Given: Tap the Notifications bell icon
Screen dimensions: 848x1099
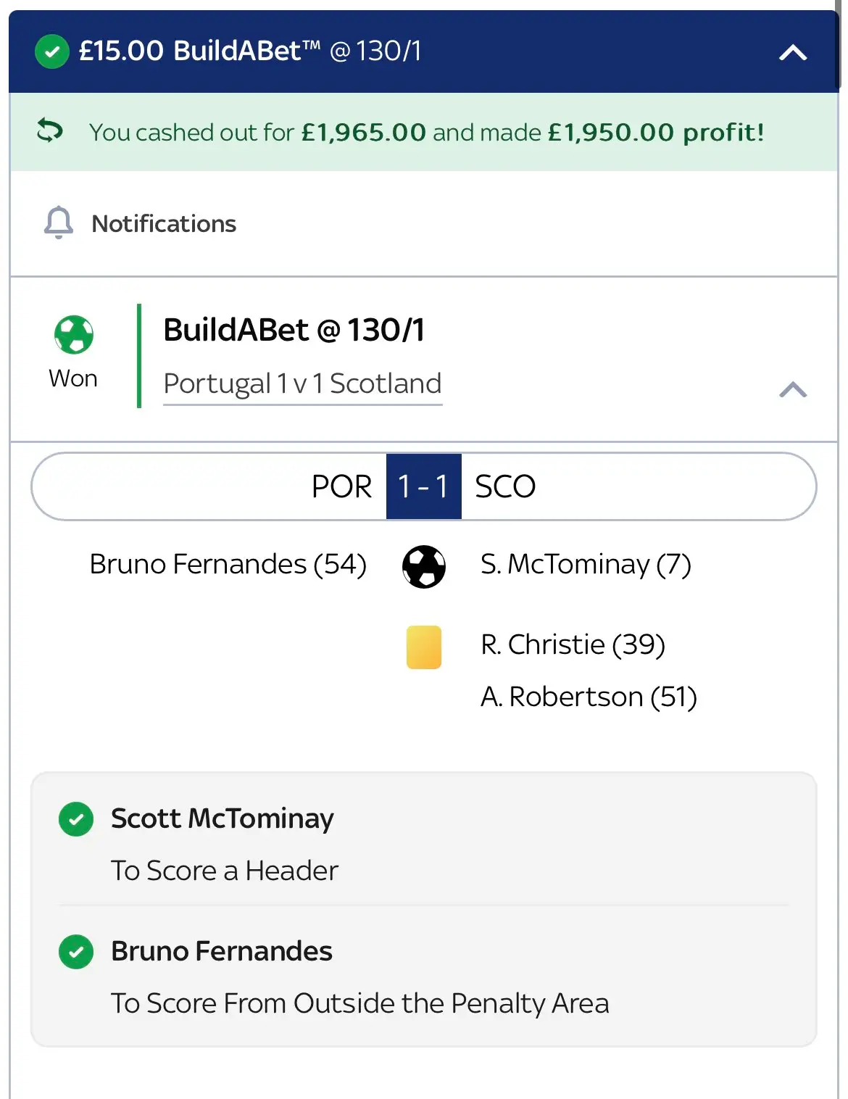Looking at the screenshot, I should point(59,223).
